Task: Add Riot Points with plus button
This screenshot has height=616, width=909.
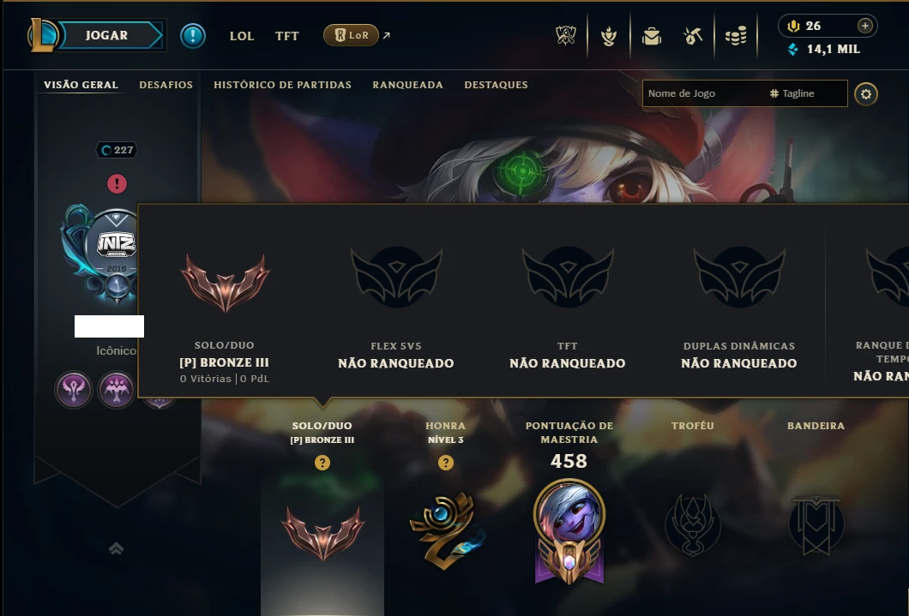Action: coord(864,26)
